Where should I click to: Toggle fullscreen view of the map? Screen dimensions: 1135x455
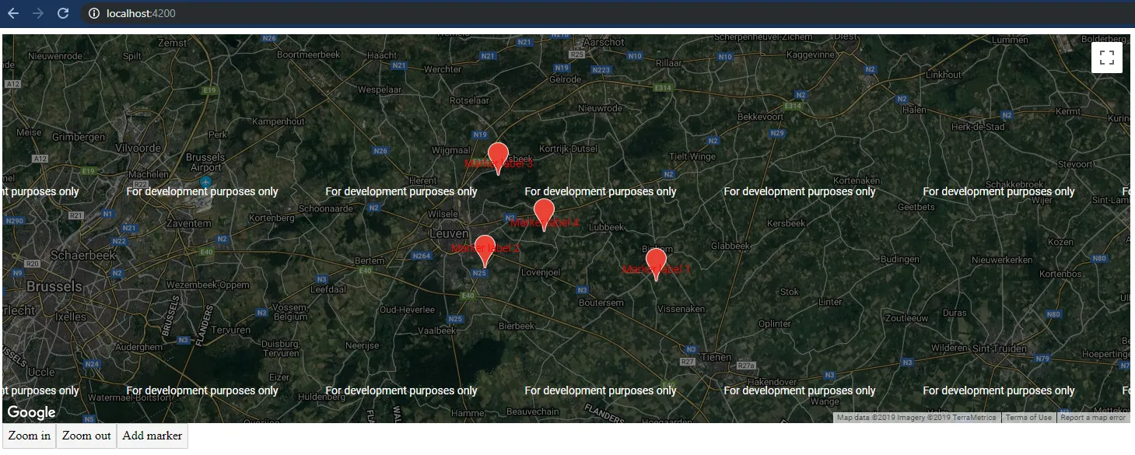1107,58
